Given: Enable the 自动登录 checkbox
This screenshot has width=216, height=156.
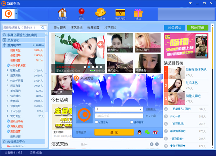Looking at the screenshot, I should [x=131, y=122].
